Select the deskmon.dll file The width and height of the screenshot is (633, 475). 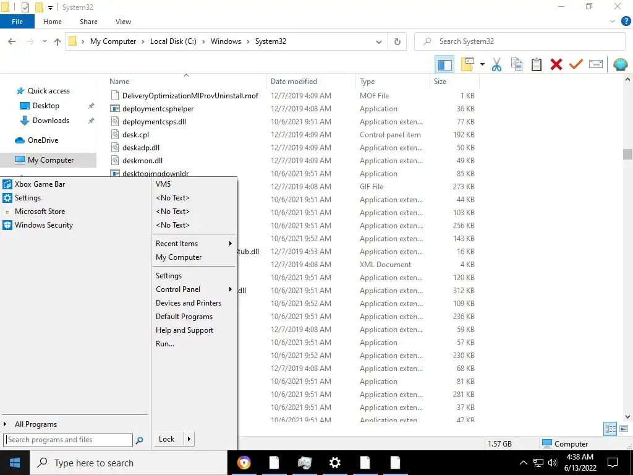(x=143, y=160)
